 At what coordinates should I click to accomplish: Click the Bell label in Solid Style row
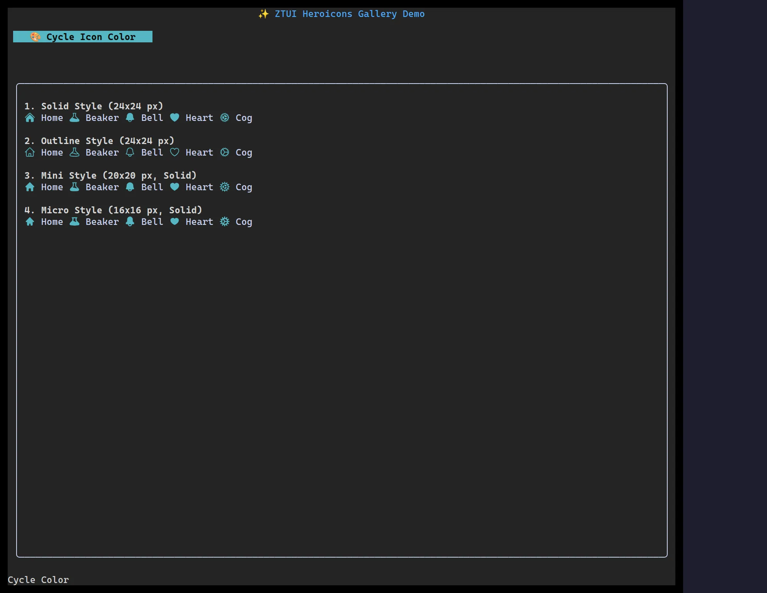(152, 118)
